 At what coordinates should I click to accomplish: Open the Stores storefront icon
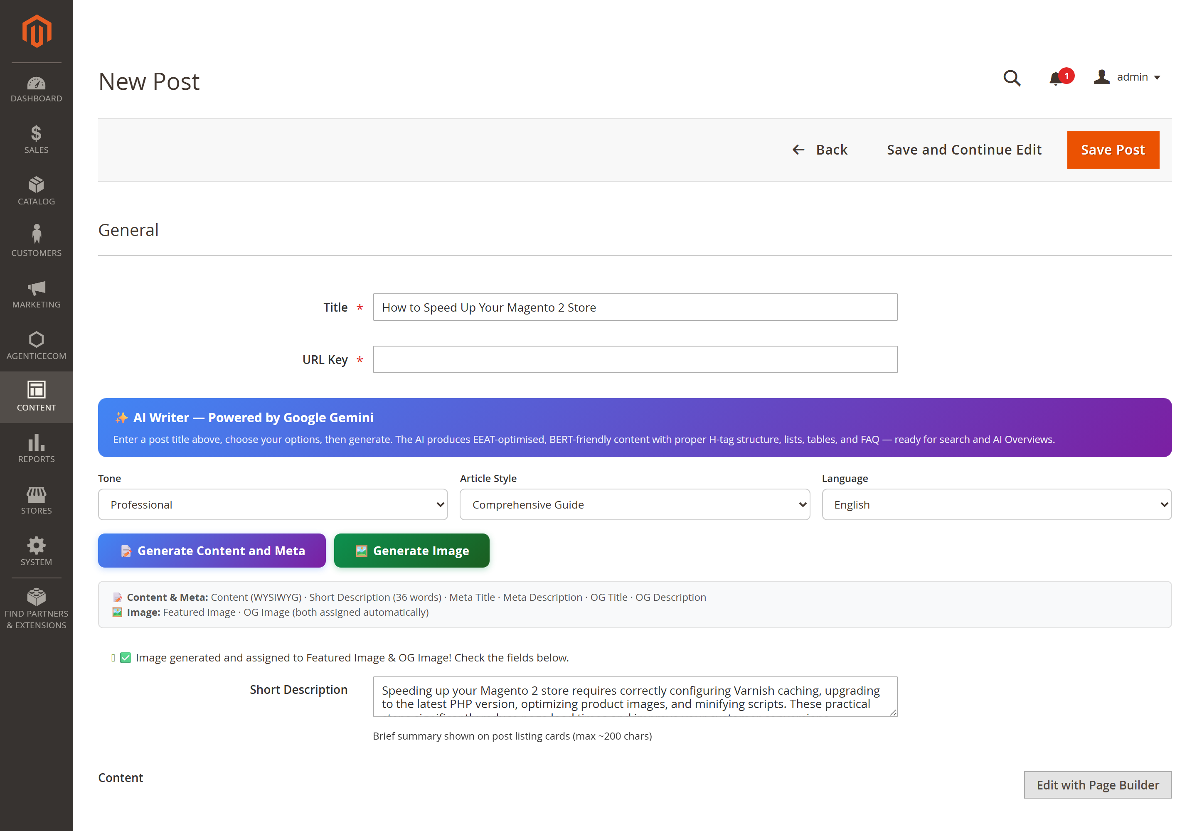pos(37,494)
